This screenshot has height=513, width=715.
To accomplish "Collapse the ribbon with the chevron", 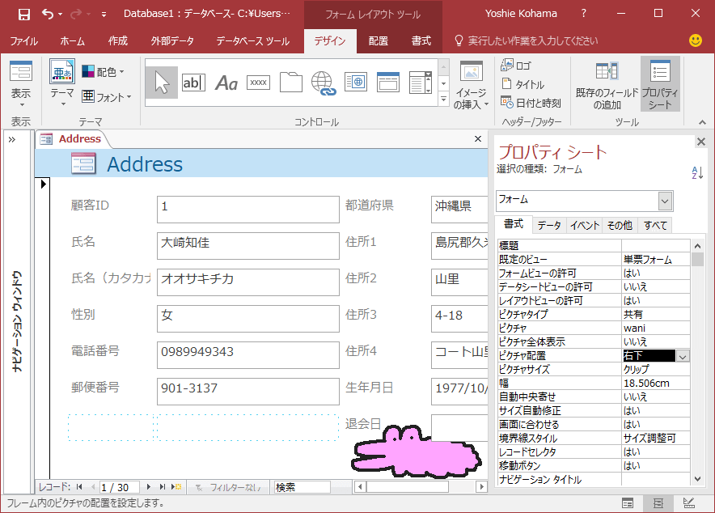I will 702,122.
